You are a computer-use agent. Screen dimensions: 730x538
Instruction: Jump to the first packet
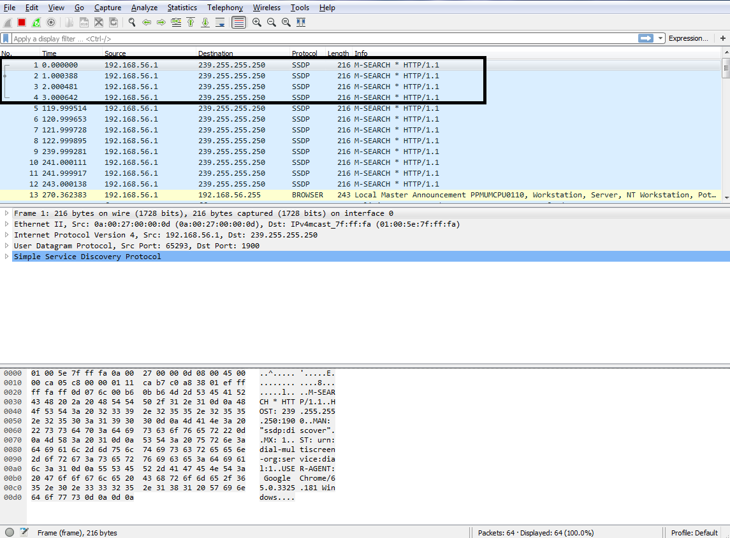coord(191,22)
